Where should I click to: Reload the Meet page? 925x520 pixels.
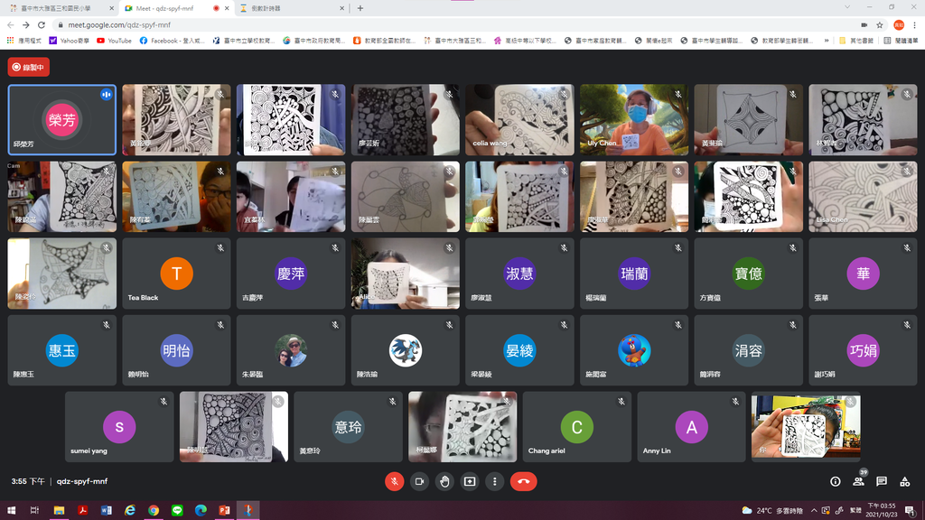click(42, 24)
